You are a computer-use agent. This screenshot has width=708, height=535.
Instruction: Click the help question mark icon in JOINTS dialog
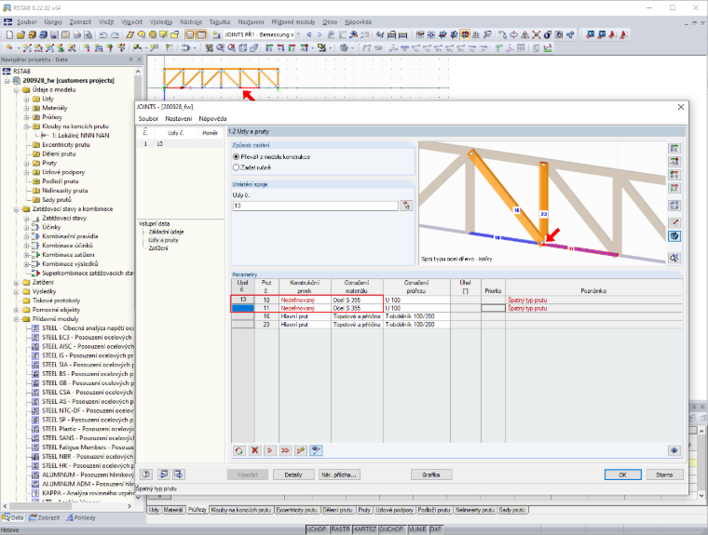pos(146,475)
